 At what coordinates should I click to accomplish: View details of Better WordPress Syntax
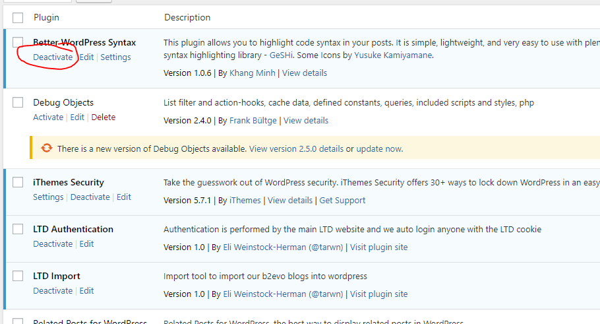305,73
